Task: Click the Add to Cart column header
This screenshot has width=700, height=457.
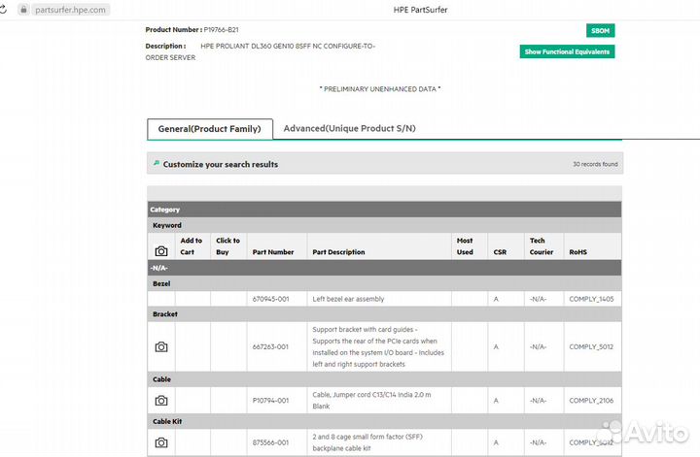Action: click(x=192, y=246)
